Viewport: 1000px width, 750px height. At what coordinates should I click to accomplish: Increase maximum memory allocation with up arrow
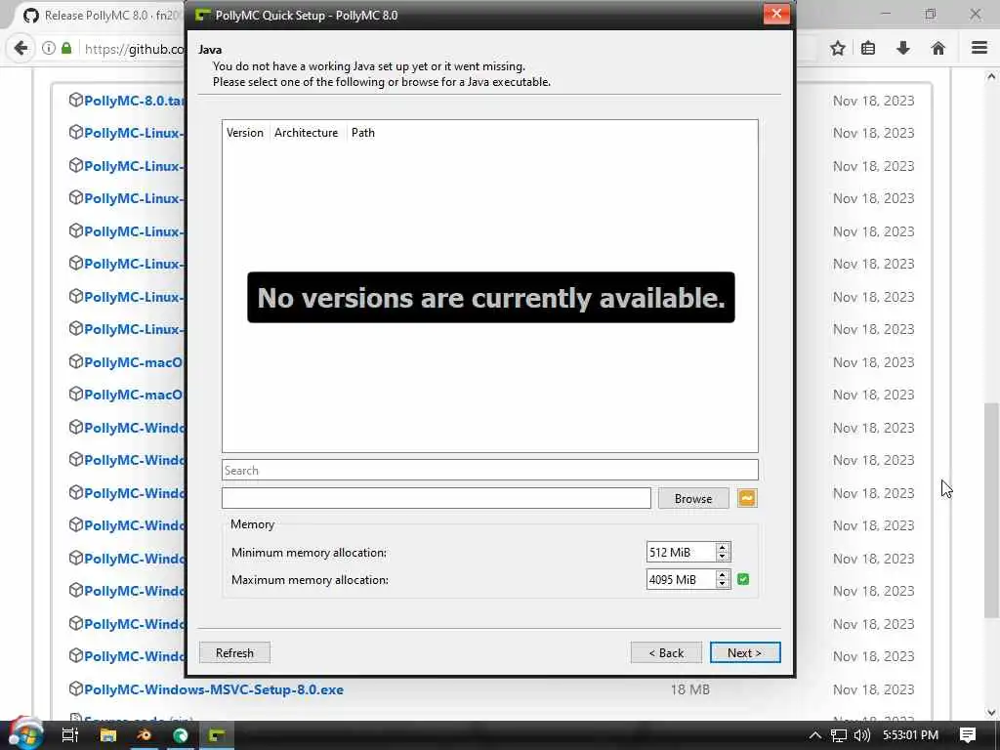tap(722, 574)
